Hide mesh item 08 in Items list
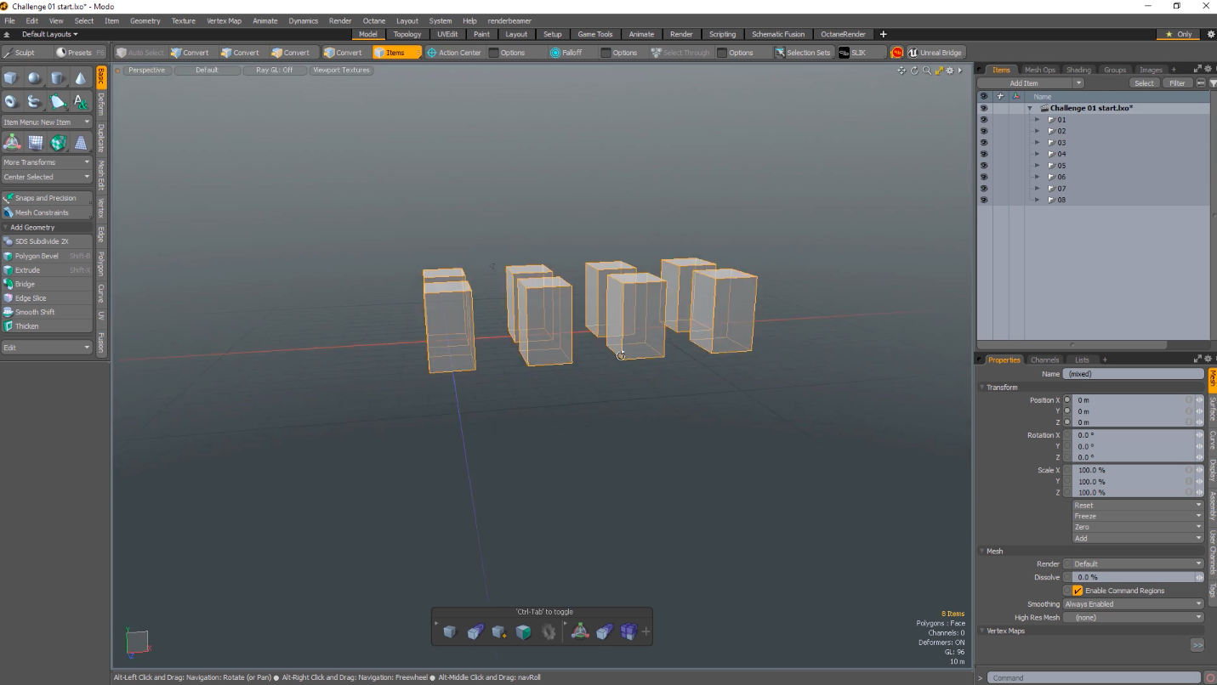Screen dimensions: 1217x685 click(x=984, y=200)
